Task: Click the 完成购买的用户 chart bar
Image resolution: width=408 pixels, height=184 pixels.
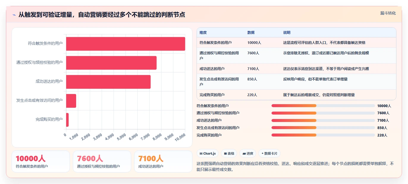Action: [x=67, y=120]
